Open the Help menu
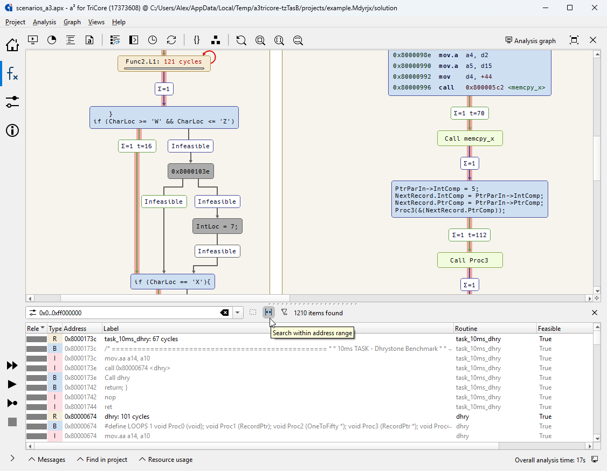607x471 pixels. pos(119,22)
